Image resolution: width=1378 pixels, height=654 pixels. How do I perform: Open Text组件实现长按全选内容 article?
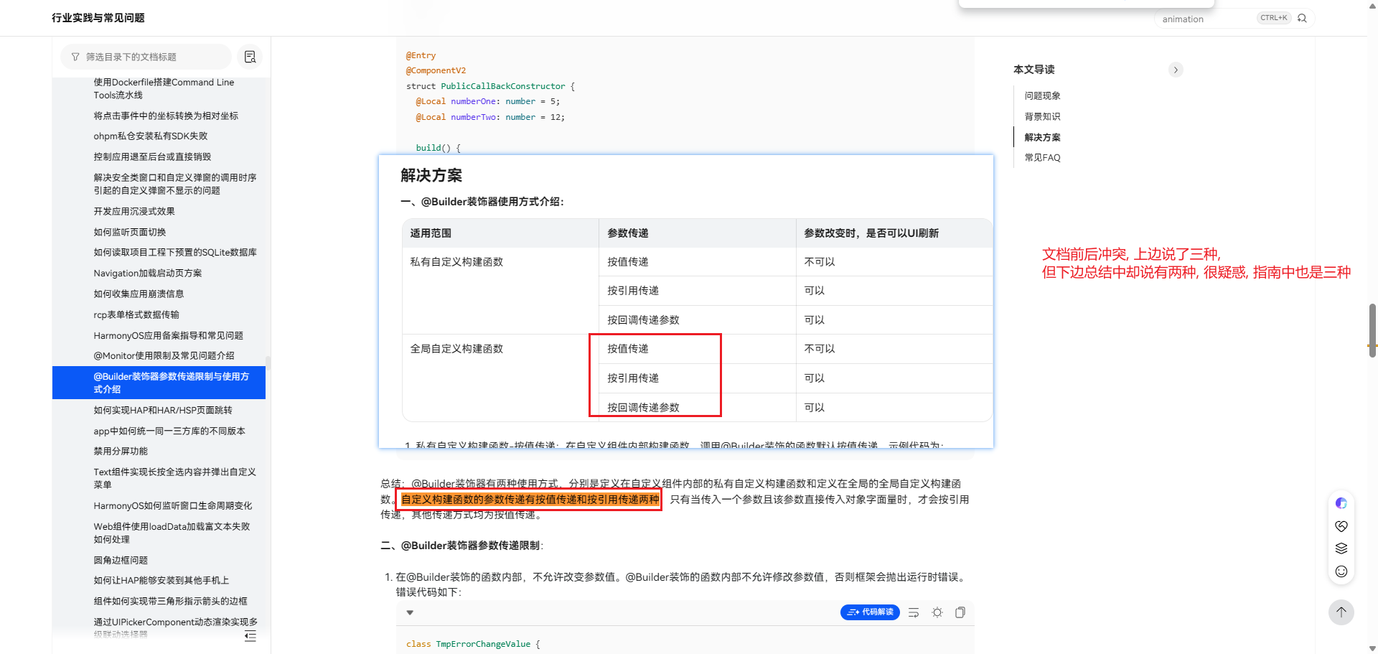coord(174,478)
